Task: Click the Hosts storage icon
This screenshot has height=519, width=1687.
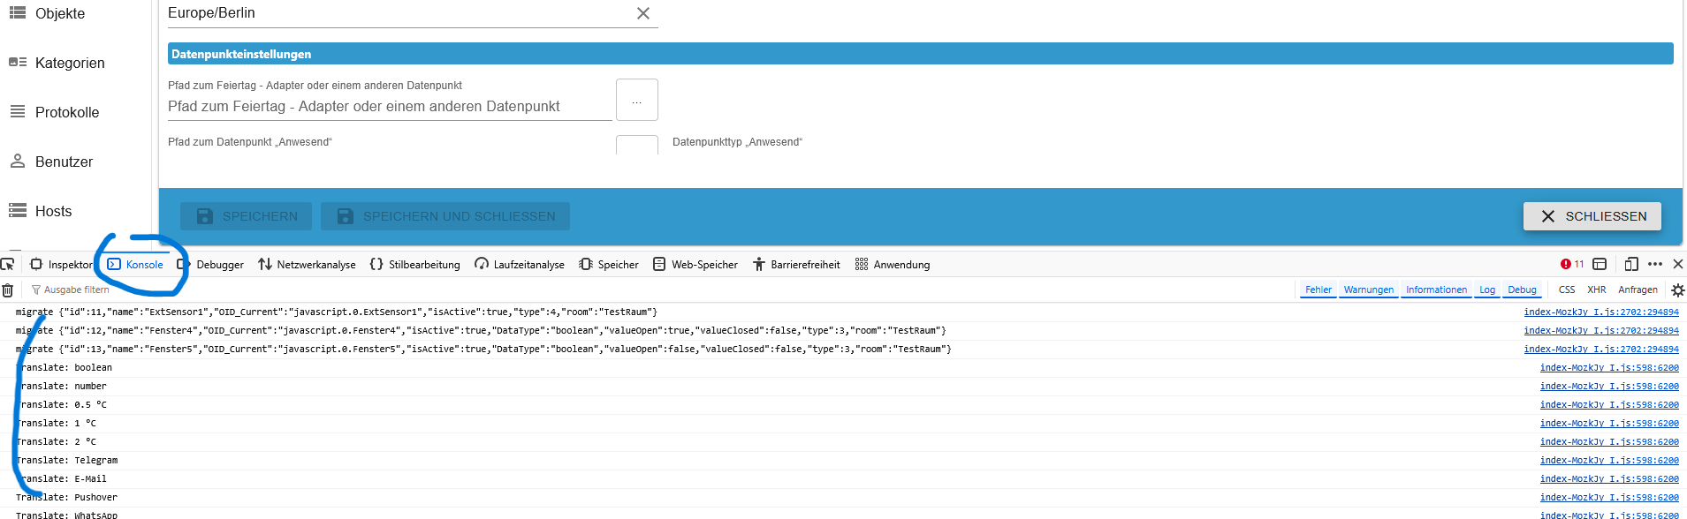Action: (18, 210)
